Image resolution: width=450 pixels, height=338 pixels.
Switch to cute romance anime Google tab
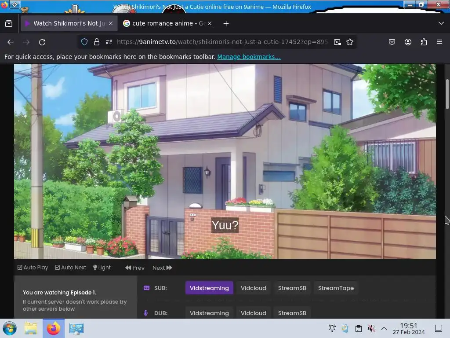point(168,23)
